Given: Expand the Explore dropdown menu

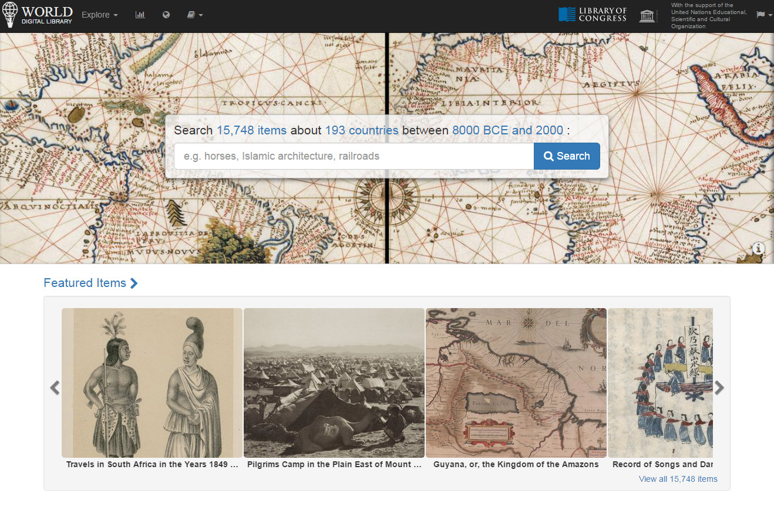Looking at the screenshot, I should tap(99, 15).
